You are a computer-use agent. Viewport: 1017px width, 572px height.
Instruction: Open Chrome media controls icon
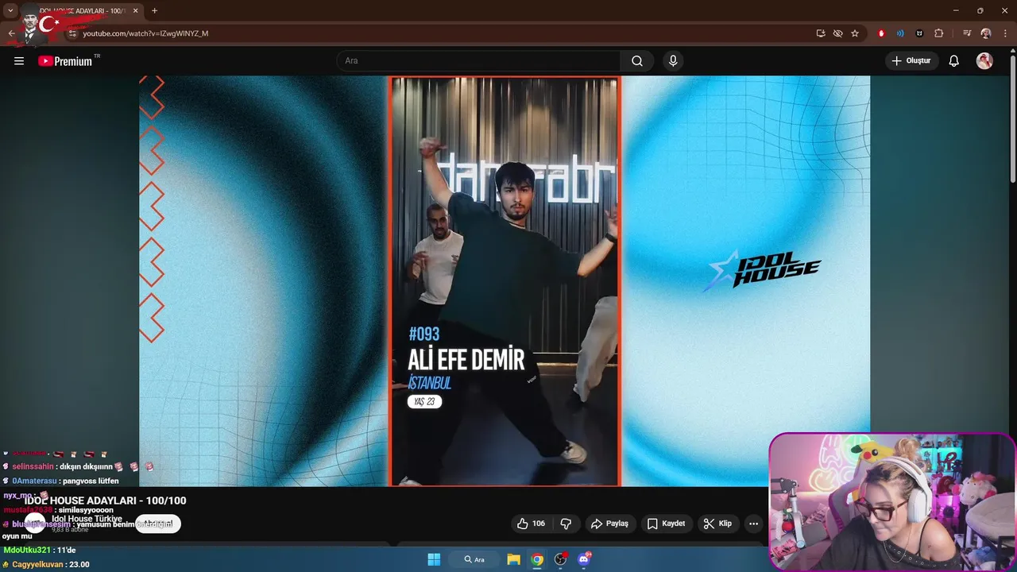click(967, 33)
